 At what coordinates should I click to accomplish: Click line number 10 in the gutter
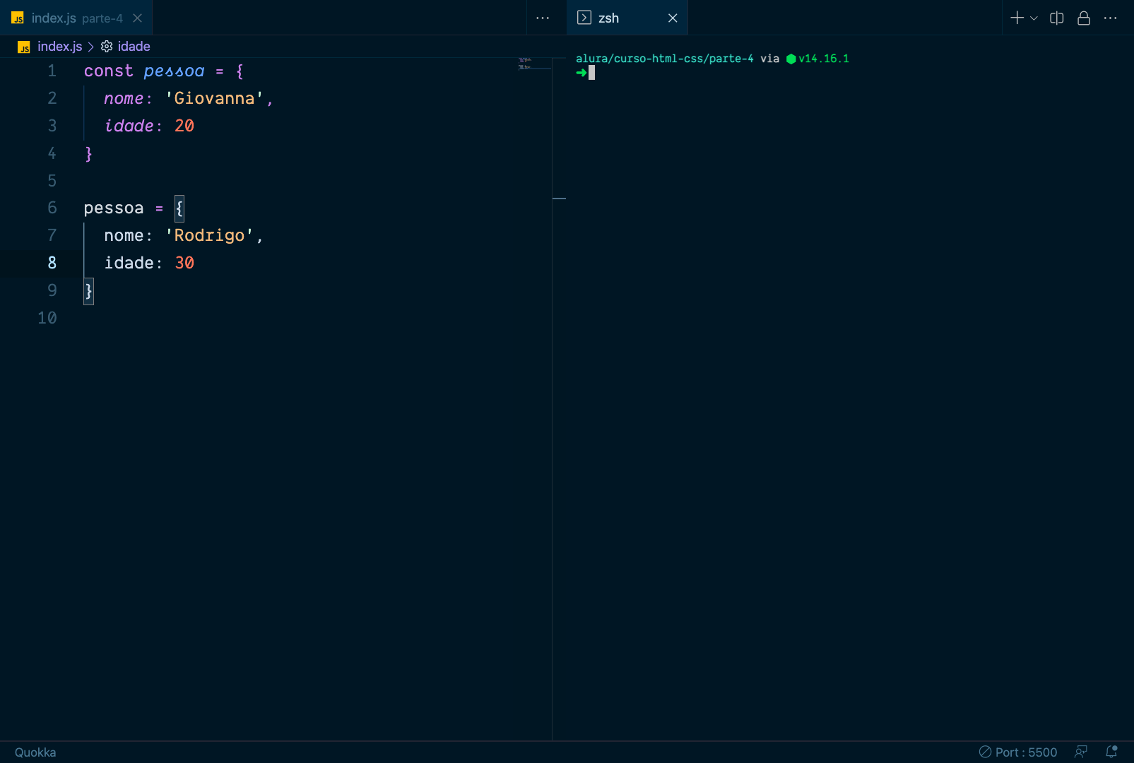pyautogui.click(x=47, y=318)
